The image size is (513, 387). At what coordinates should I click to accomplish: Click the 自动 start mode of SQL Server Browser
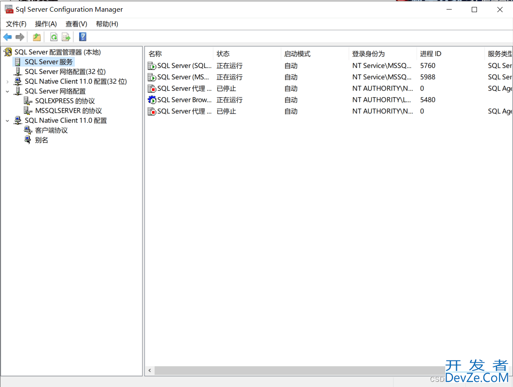tap(291, 100)
